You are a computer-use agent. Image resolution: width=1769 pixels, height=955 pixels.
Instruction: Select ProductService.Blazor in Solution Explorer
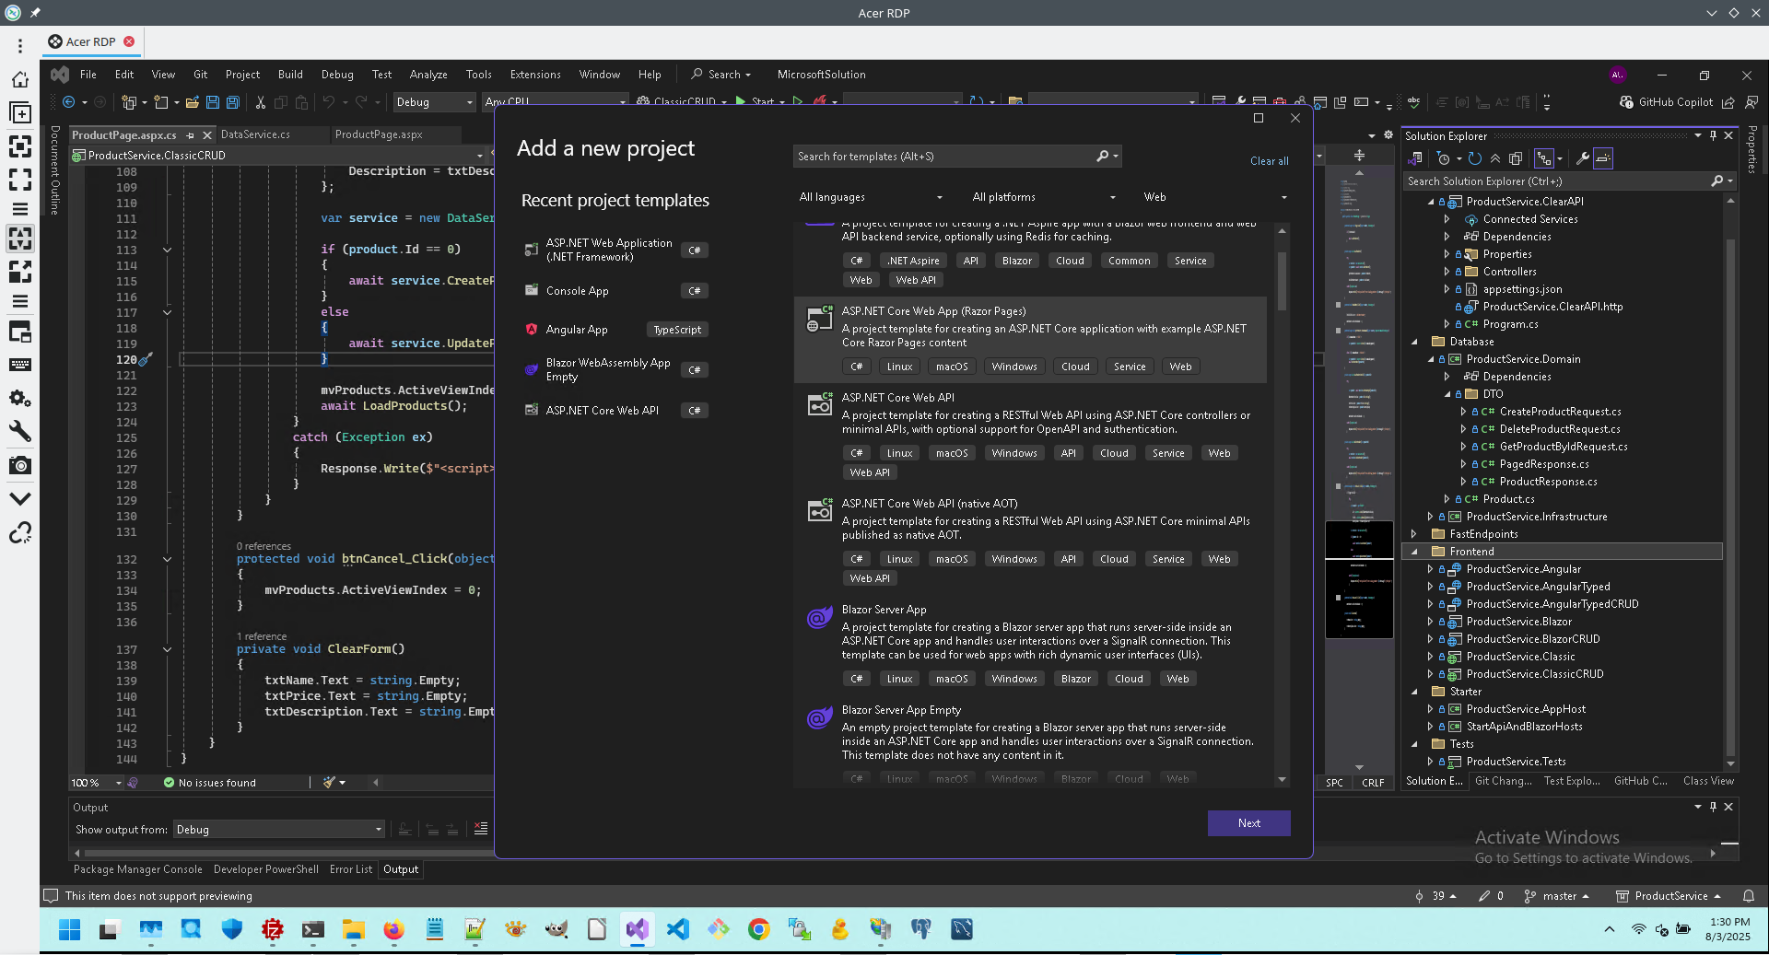tap(1518, 622)
